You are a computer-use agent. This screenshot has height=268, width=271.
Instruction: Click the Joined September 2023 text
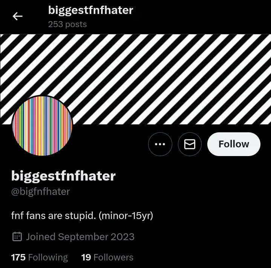coord(80,237)
